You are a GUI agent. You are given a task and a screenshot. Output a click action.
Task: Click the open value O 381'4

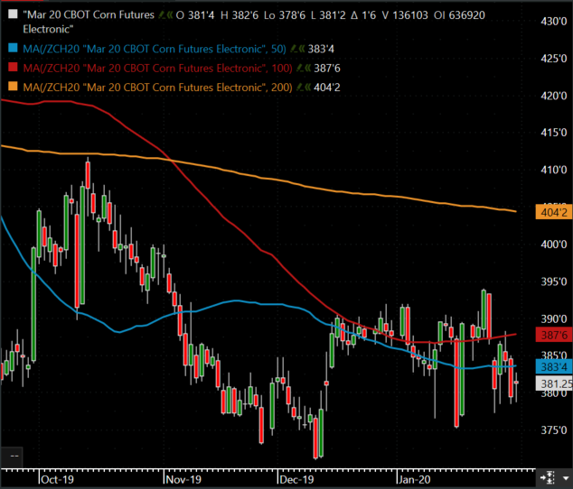tap(195, 15)
